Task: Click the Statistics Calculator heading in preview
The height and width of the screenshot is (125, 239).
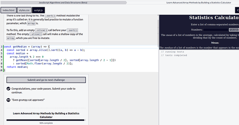Action: (214, 18)
